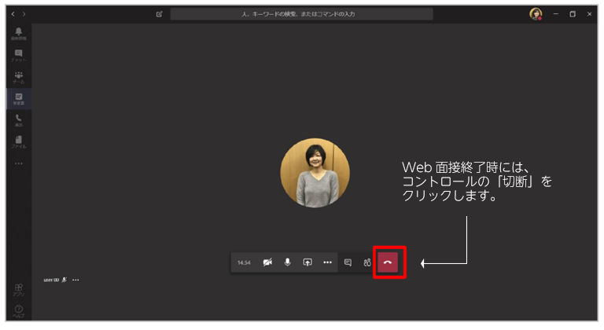Open the Apps store icon in sidebar

pos(19,289)
